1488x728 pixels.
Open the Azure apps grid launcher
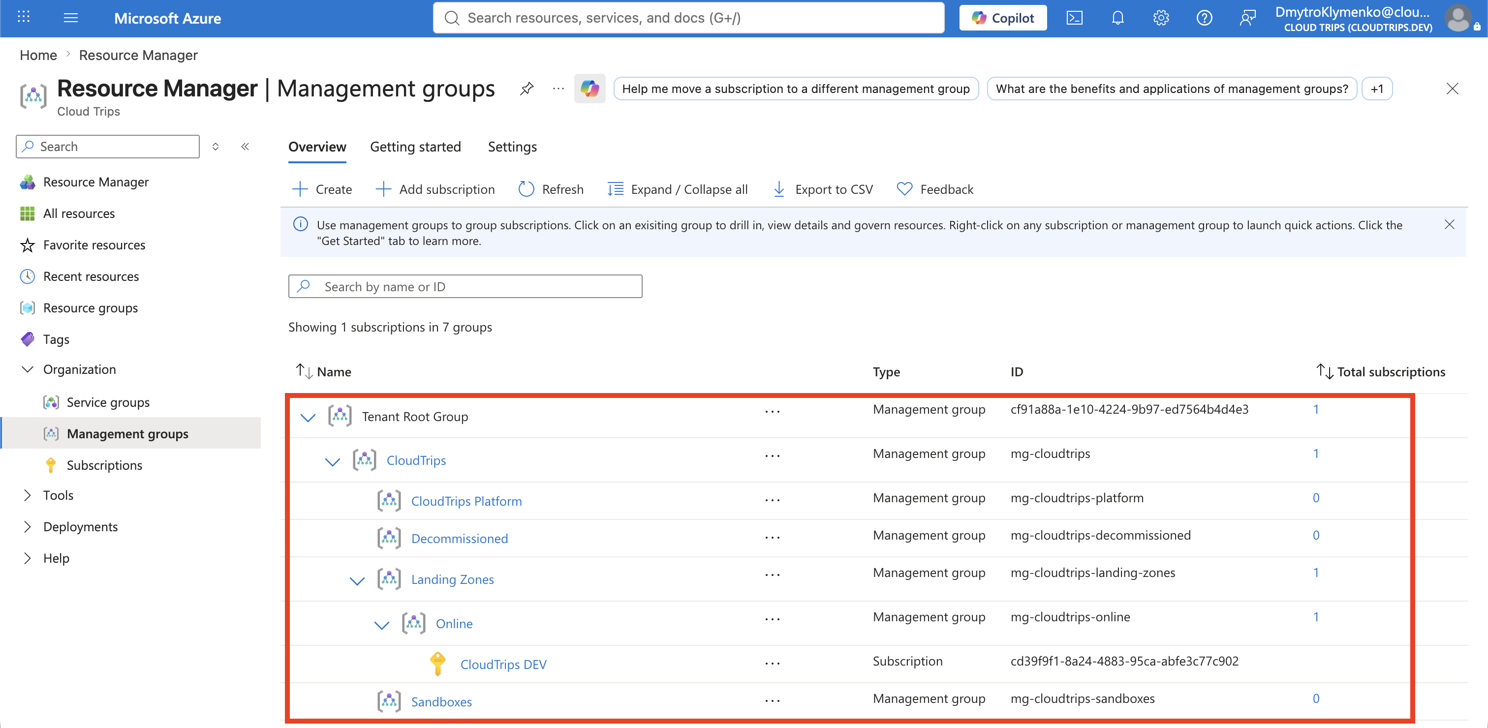pos(24,17)
